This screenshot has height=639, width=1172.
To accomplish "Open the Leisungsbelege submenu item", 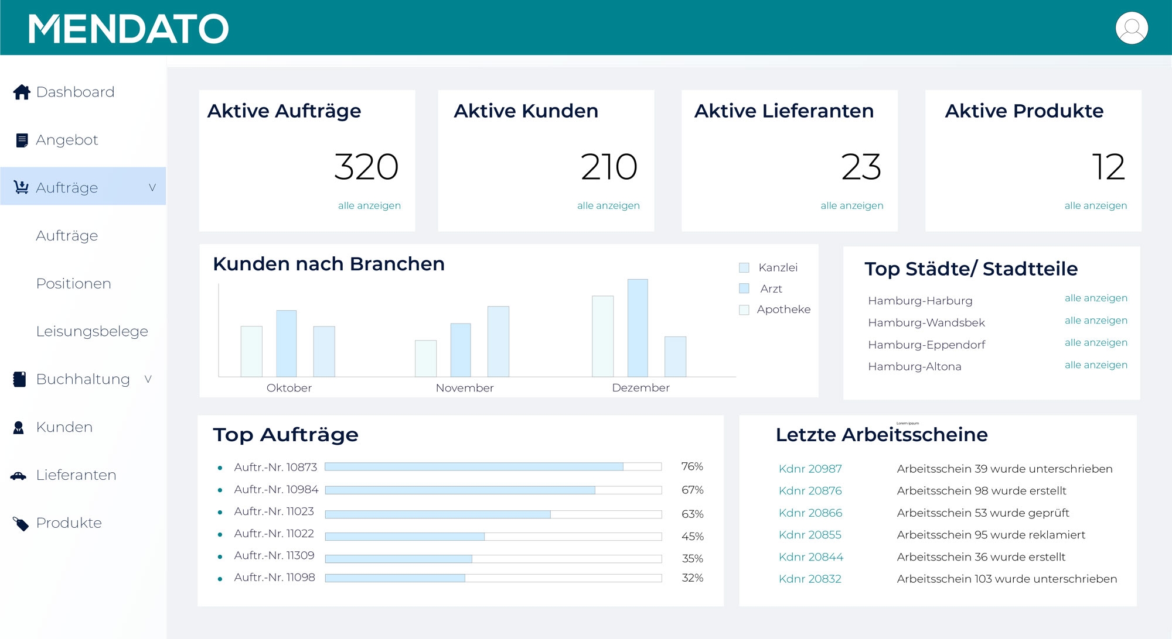I will pos(92,331).
